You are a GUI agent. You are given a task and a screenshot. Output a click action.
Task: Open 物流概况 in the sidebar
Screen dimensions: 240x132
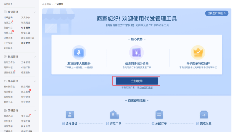click(x=26, y=23)
